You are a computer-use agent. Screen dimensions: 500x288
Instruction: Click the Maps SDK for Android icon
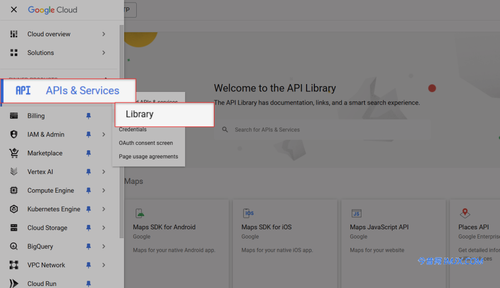point(140,213)
